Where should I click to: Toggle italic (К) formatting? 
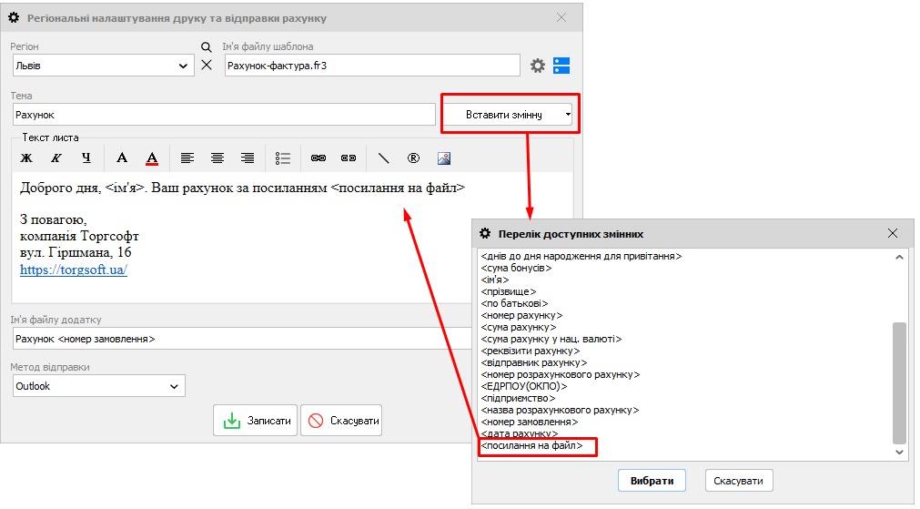(56, 158)
